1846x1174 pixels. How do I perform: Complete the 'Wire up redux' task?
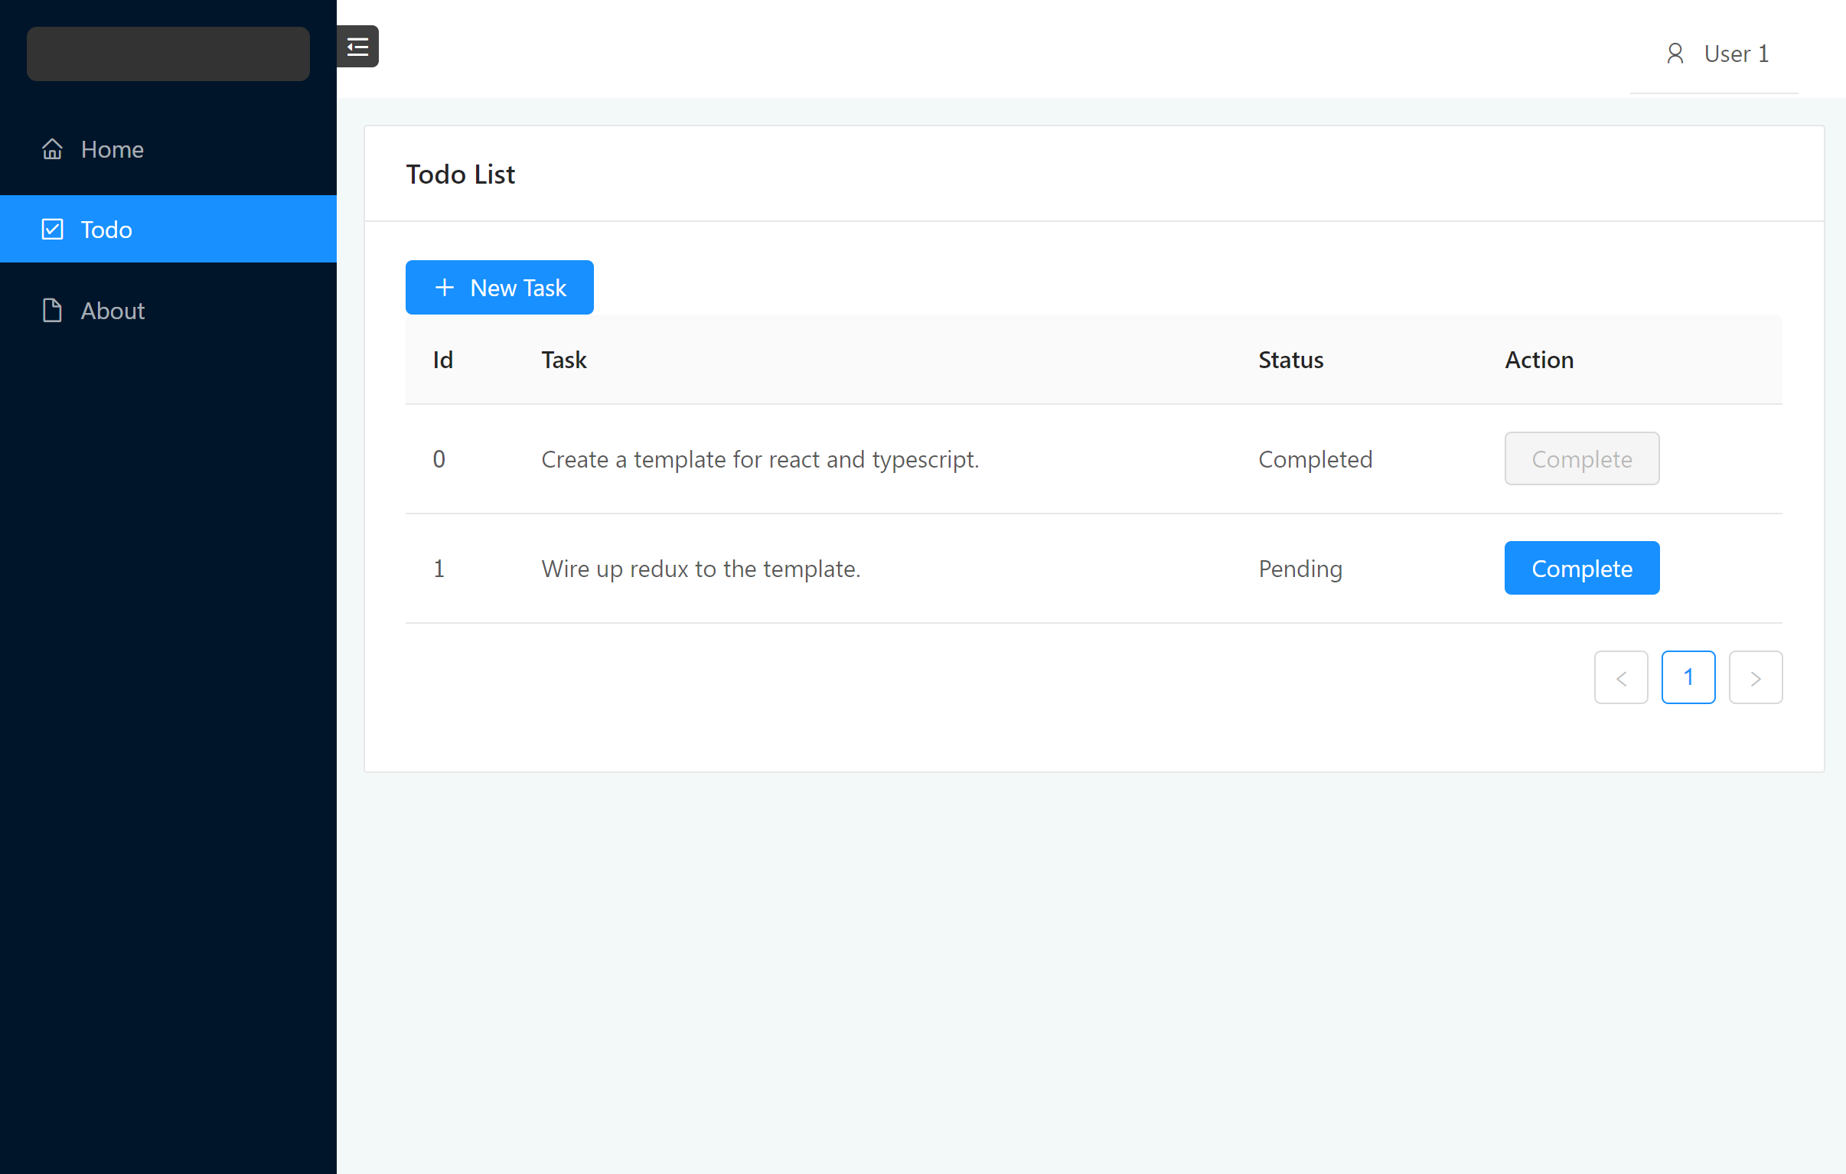click(1581, 568)
